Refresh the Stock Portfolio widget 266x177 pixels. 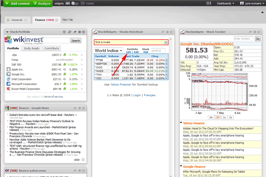point(69,32)
